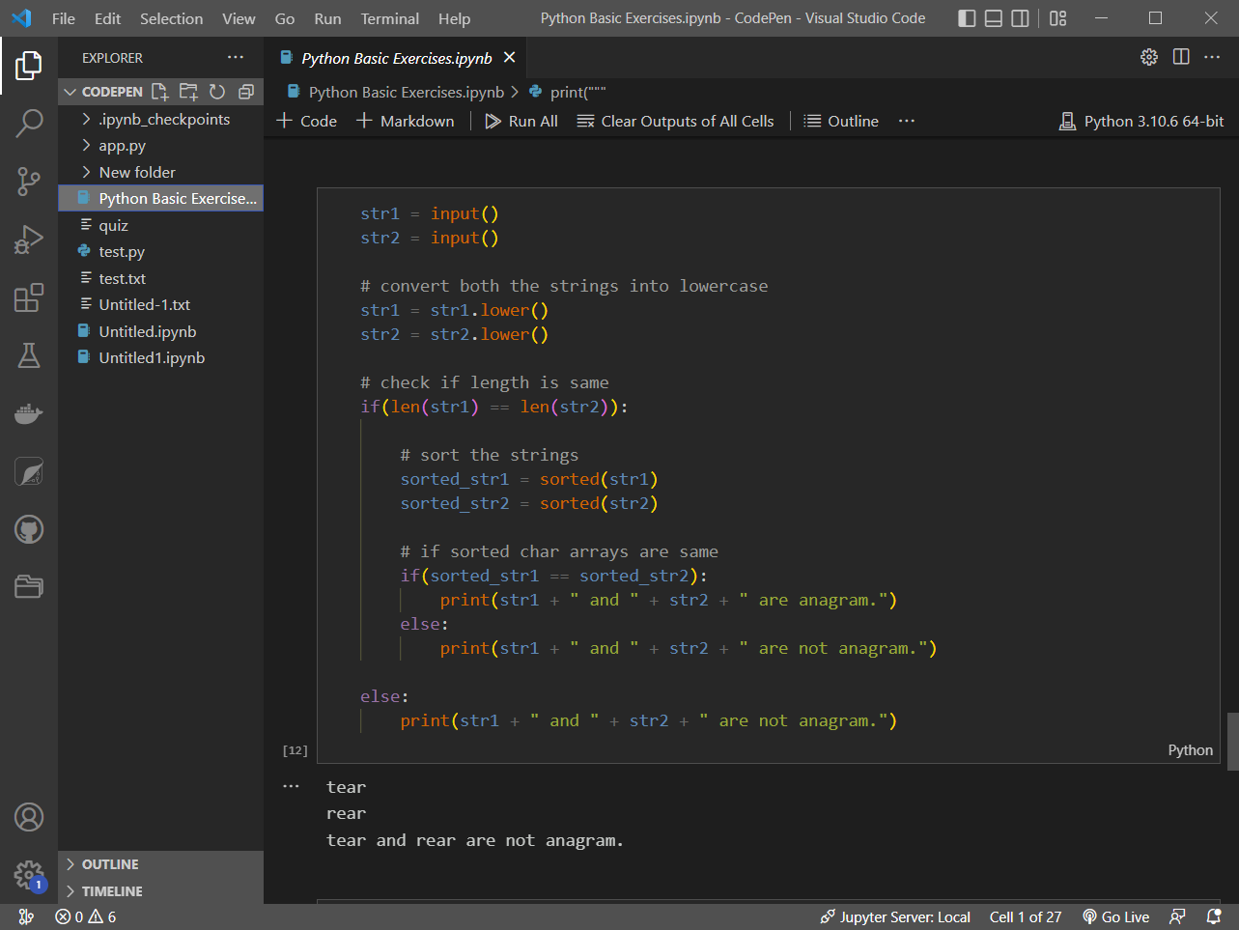Open the Terminal menu
Screen dimensions: 1239x930
389,17
